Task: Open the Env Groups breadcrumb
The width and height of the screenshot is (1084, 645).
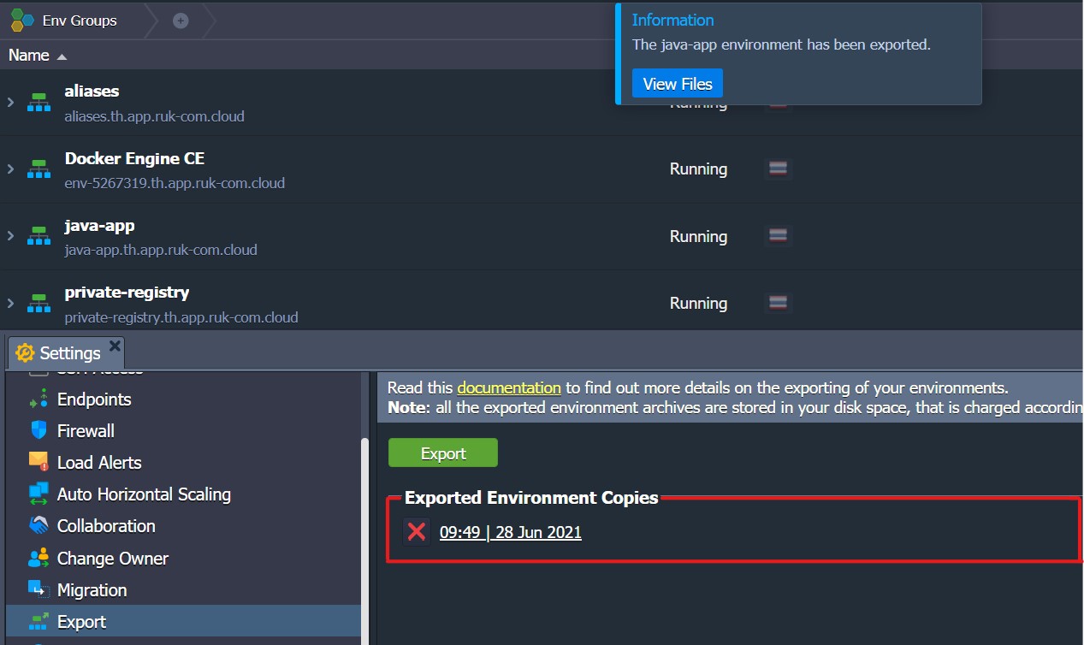Action: coord(80,21)
